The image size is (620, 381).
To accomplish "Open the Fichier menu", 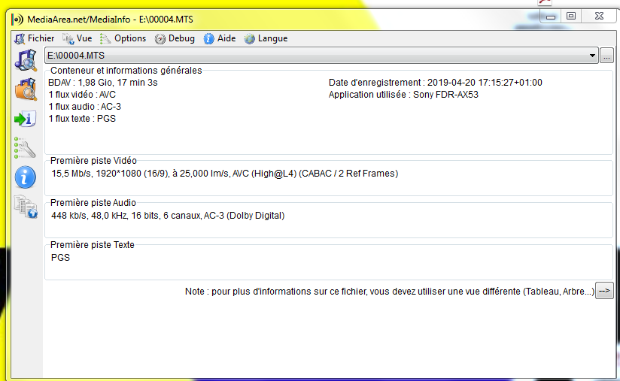I will [x=35, y=38].
